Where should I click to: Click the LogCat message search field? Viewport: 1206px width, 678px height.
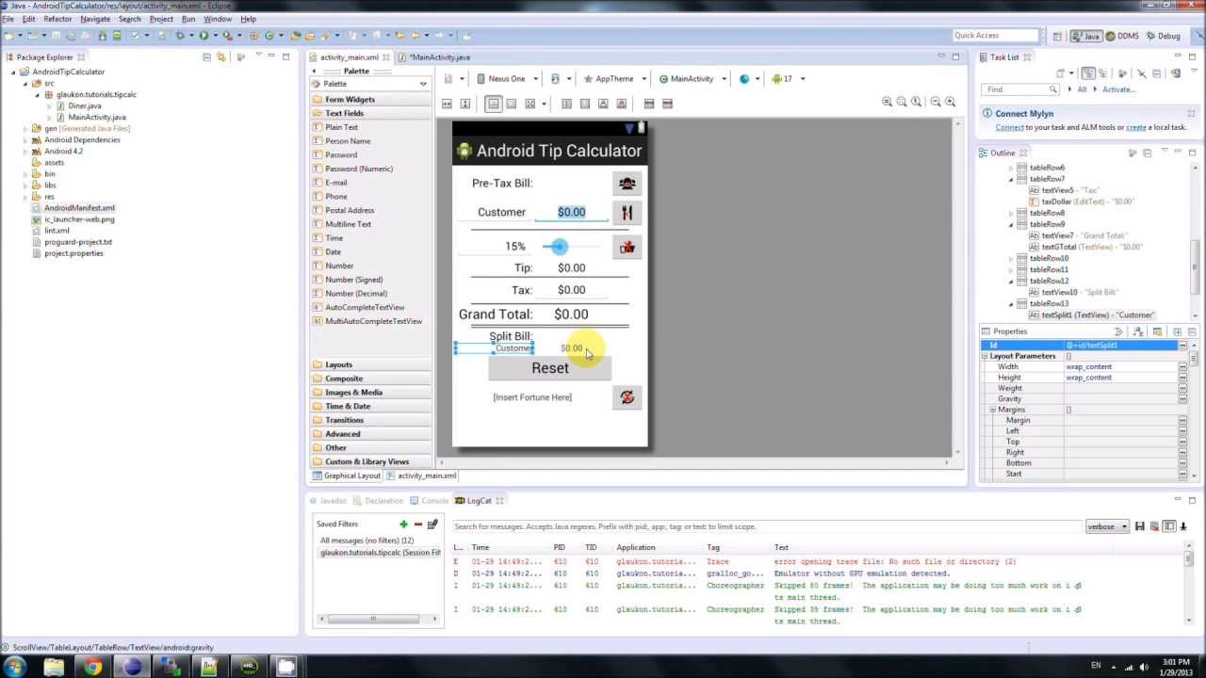point(767,526)
